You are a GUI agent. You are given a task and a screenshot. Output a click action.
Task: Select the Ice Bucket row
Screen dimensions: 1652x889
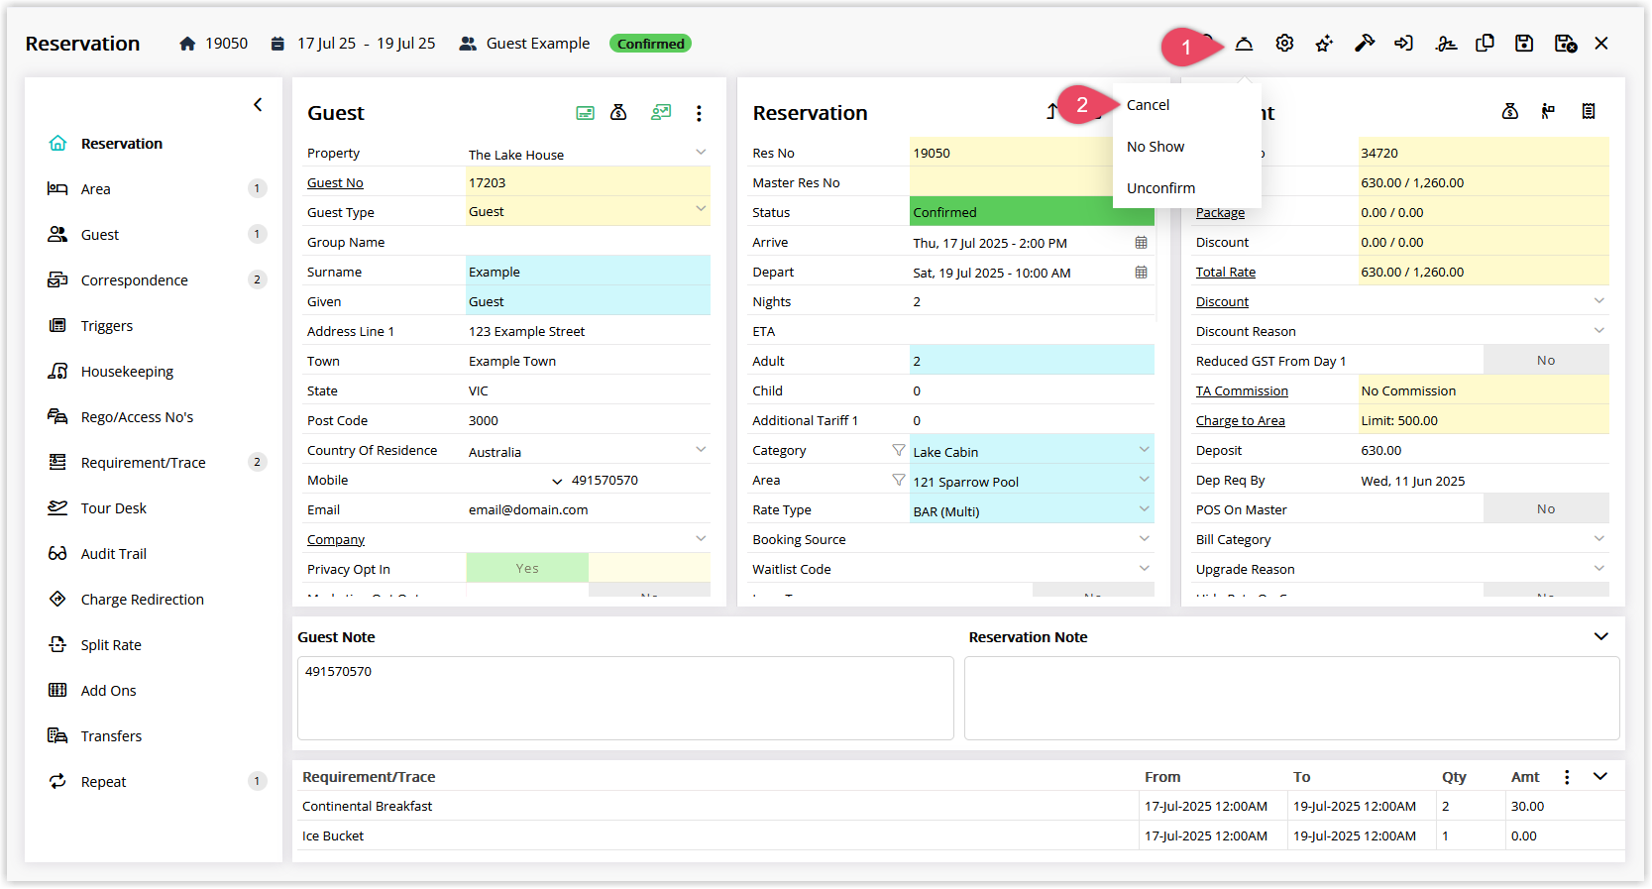pos(958,835)
